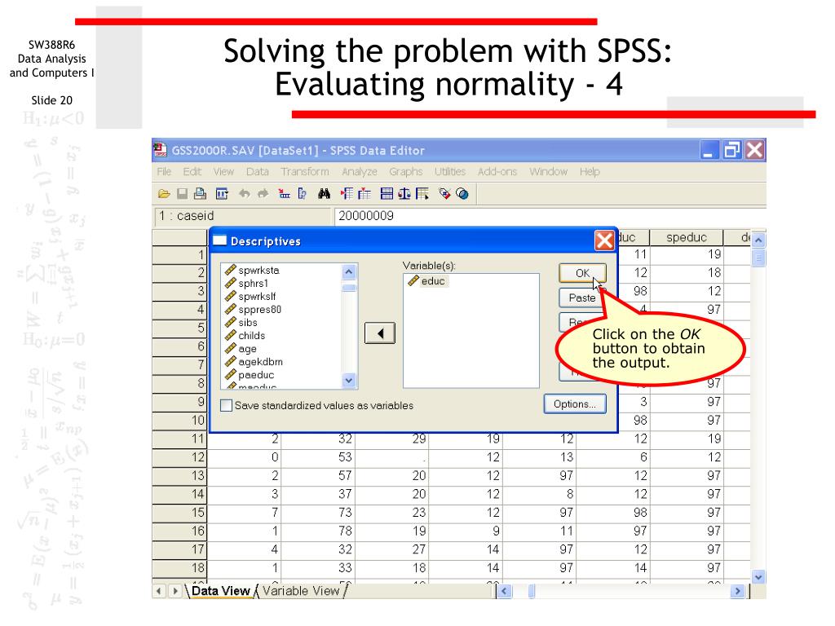Image resolution: width=835 pixels, height=626 pixels.
Task: Open the Utilities menu
Action: [x=450, y=171]
